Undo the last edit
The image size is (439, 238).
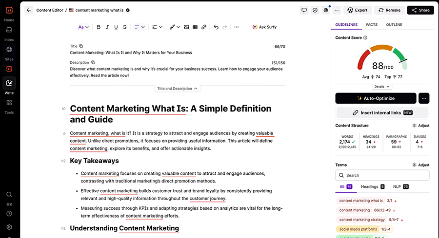click(x=216, y=27)
